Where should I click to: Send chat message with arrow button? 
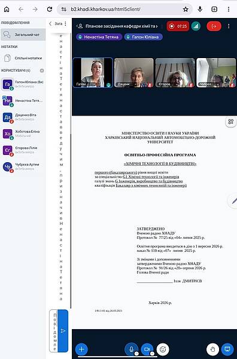coord(63,331)
